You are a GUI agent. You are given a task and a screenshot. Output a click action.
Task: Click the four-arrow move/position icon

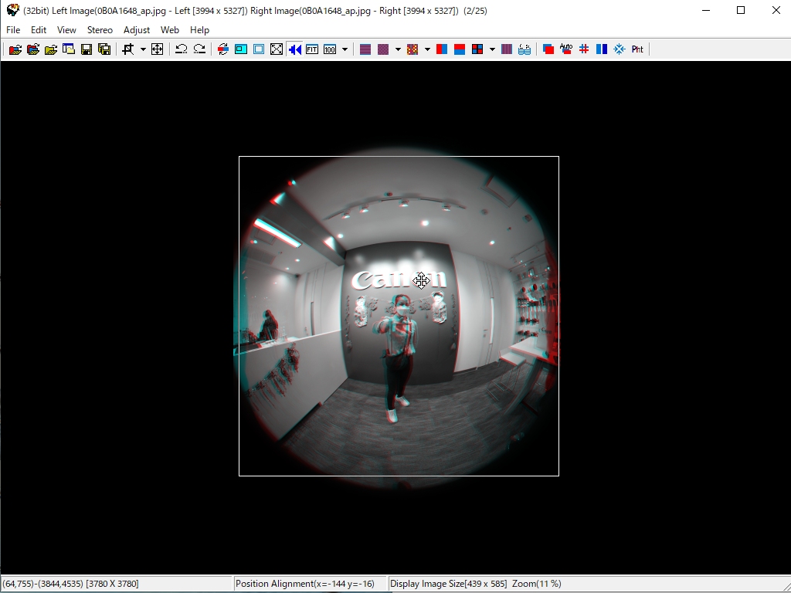coord(158,49)
